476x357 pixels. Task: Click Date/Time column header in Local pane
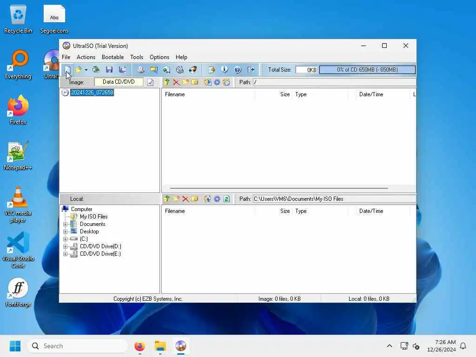point(383,211)
